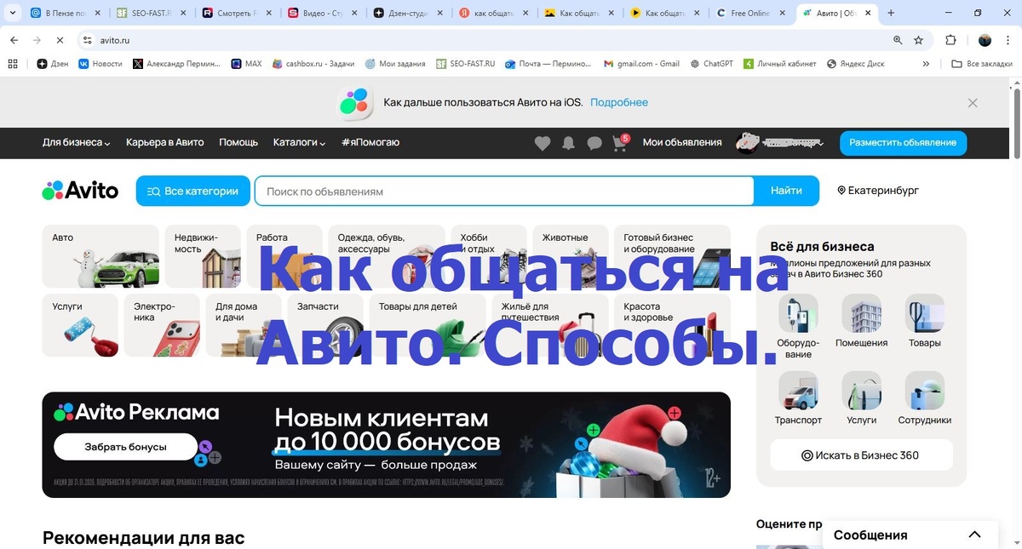Open the Авто category tile
1022x549 pixels.
pos(100,256)
